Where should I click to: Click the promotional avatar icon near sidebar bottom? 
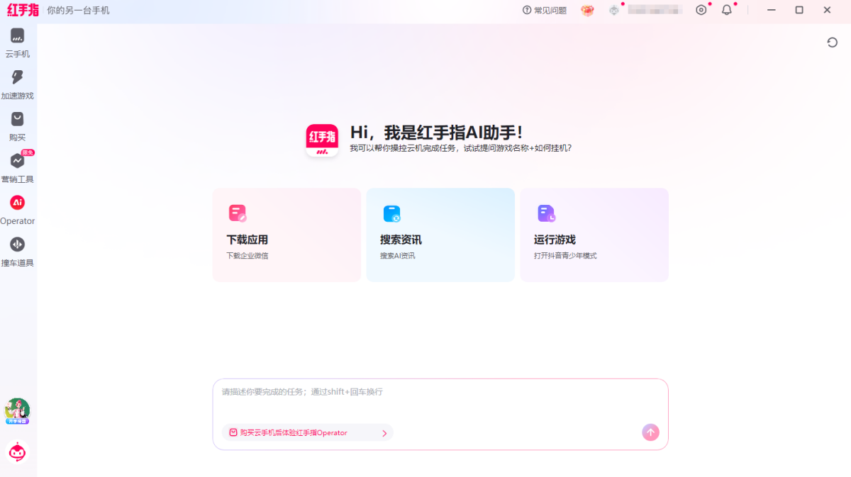(18, 411)
